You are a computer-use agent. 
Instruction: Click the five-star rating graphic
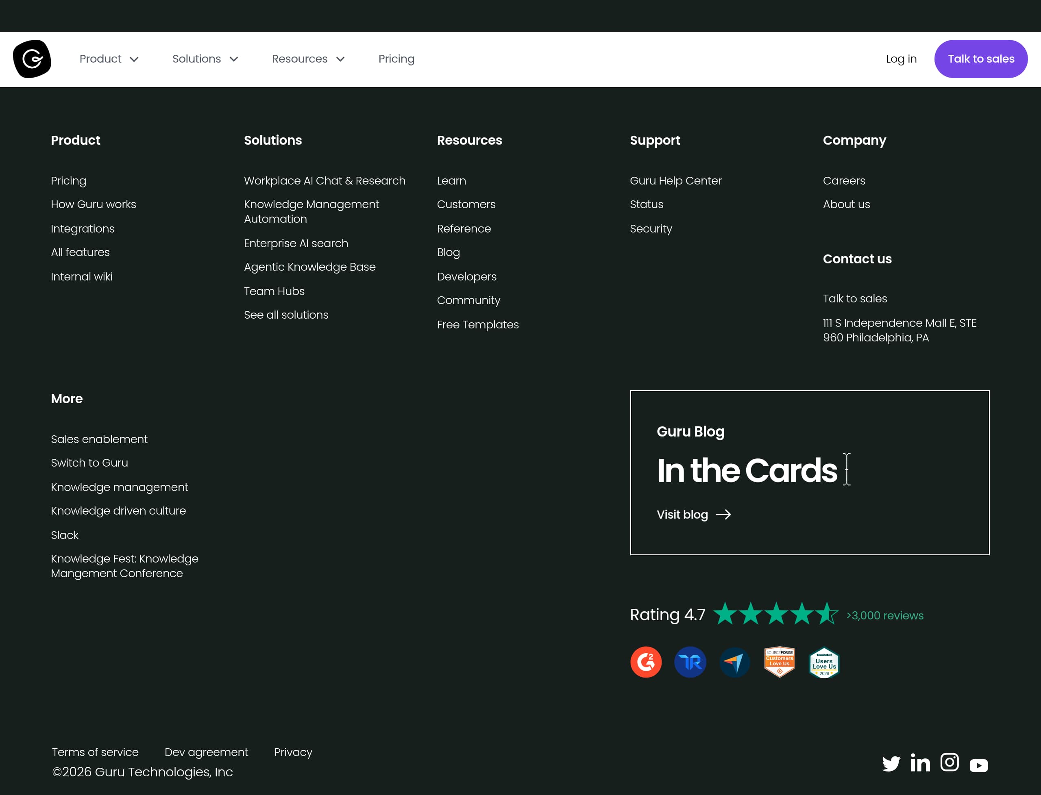[775, 614]
